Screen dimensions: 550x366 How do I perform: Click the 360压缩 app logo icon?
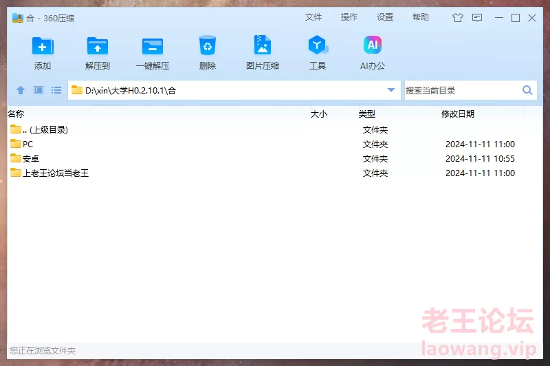click(18, 18)
